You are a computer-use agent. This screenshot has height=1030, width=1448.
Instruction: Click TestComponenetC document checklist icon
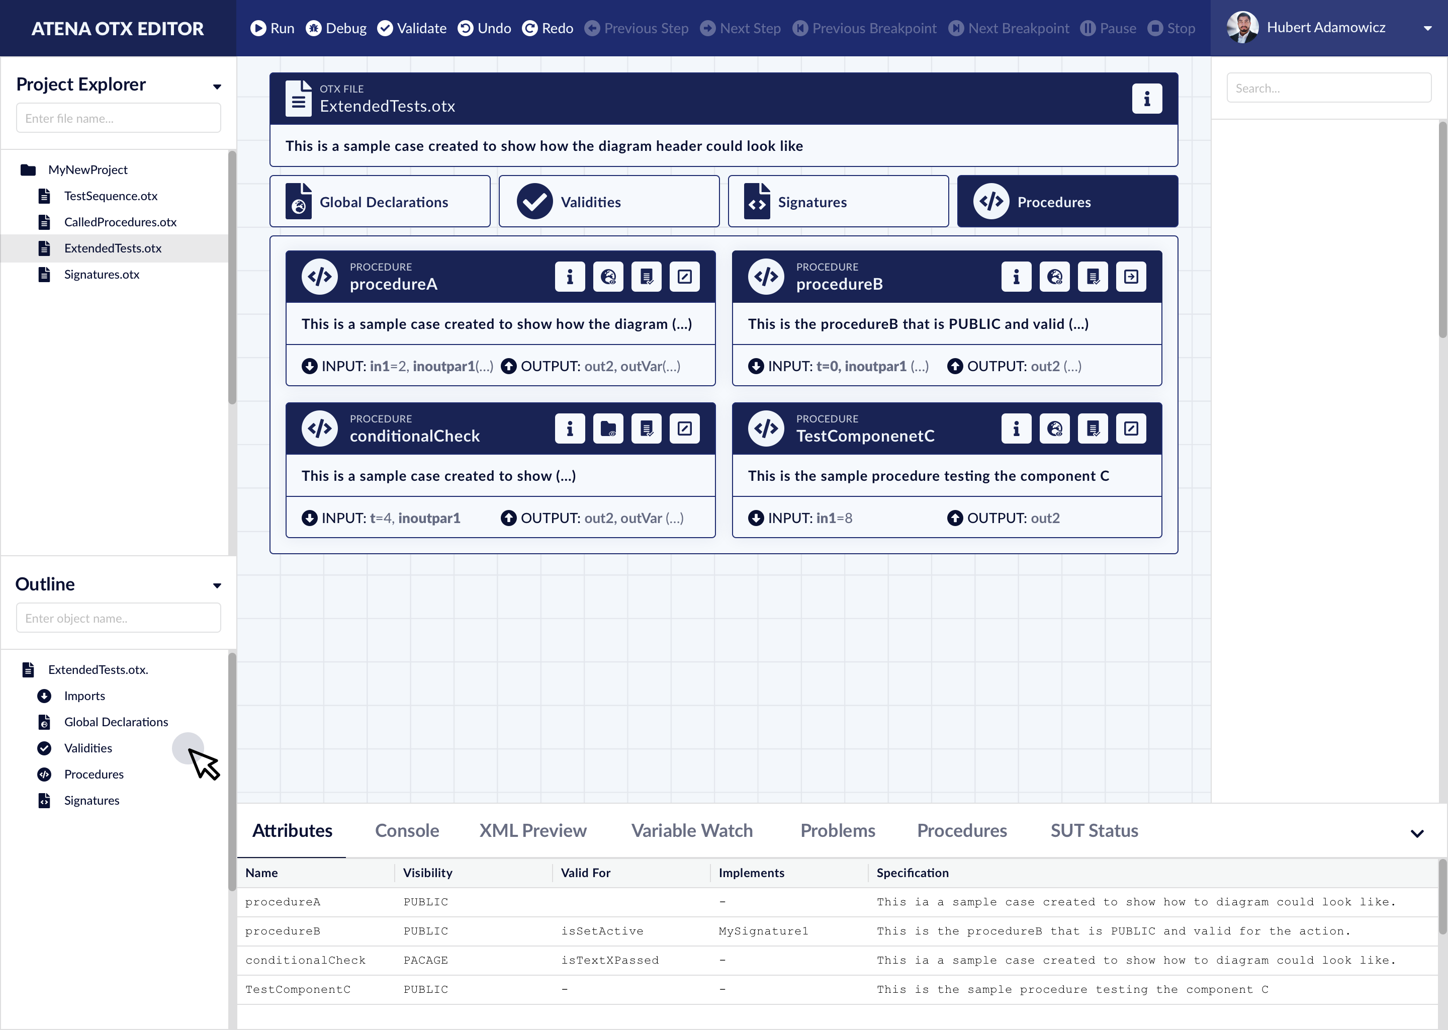click(1093, 428)
